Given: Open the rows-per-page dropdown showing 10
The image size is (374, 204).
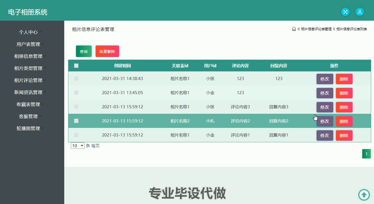Looking at the screenshot, I should [x=78, y=146].
